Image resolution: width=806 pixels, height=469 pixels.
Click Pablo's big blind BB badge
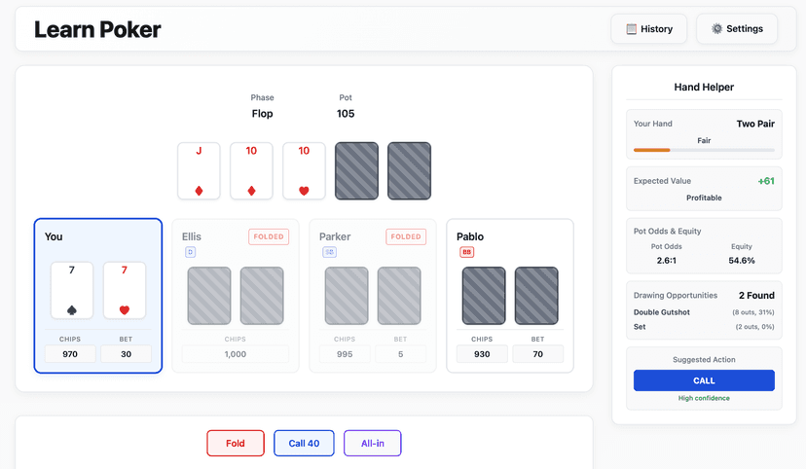(x=467, y=253)
